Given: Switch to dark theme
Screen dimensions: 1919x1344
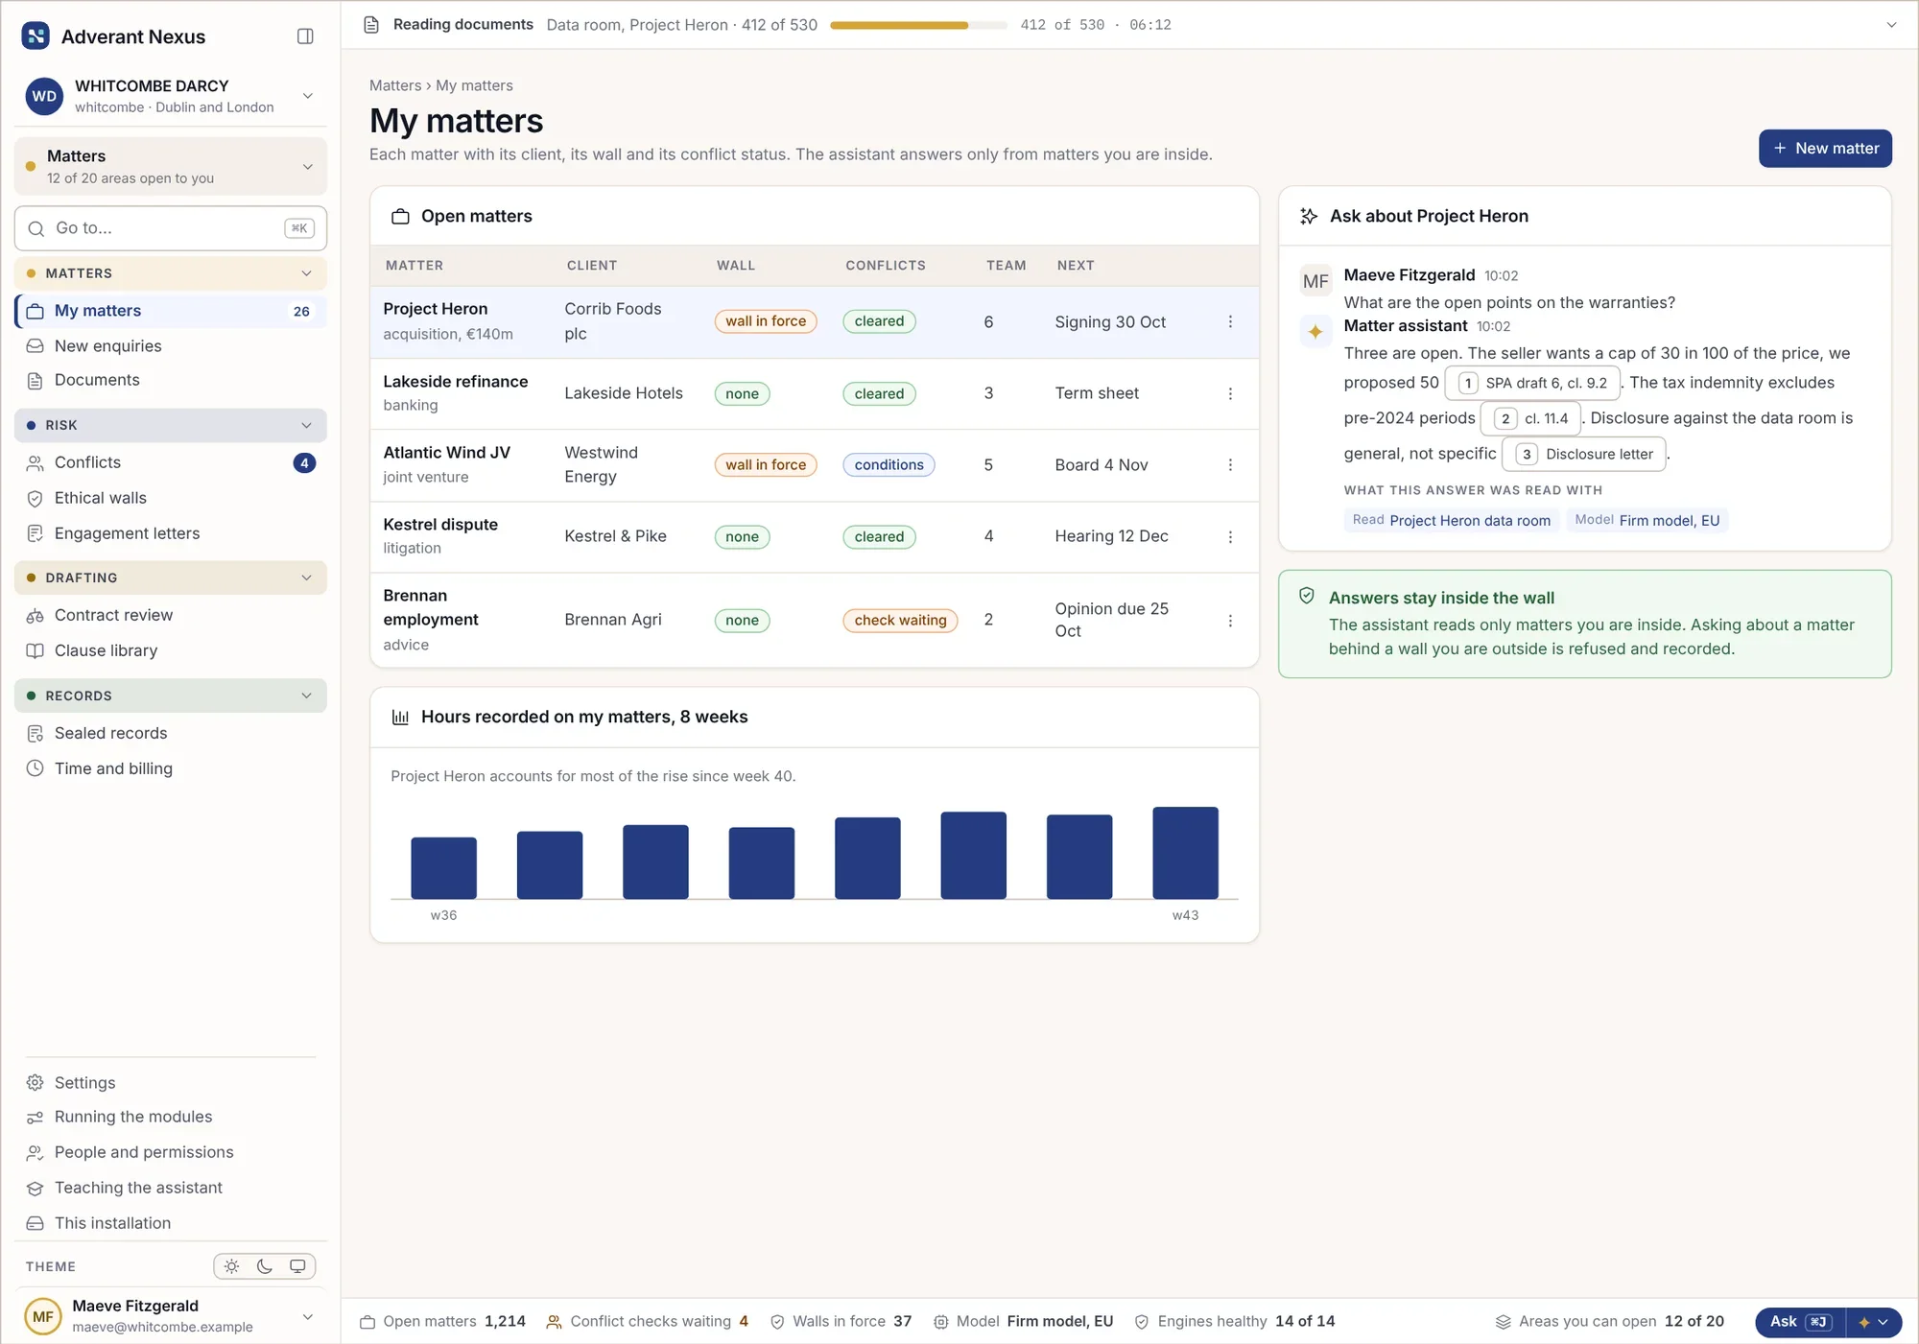Looking at the screenshot, I should click(265, 1266).
